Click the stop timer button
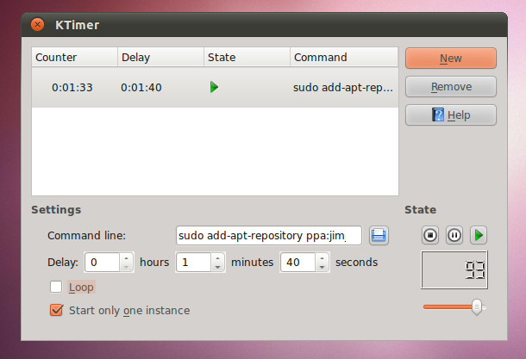The height and width of the screenshot is (359, 526). click(x=430, y=235)
